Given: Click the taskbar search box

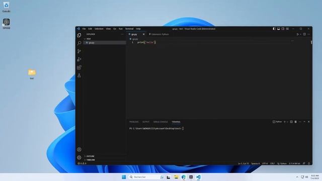Looking at the screenshot, I should point(146,177).
